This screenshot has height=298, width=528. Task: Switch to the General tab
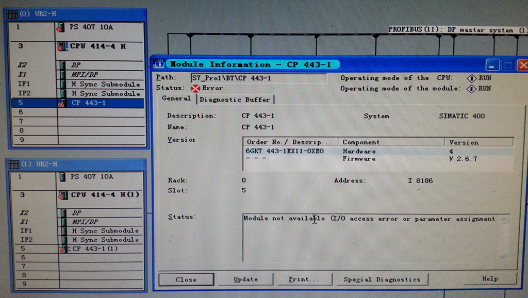pyautogui.click(x=176, y=98)
